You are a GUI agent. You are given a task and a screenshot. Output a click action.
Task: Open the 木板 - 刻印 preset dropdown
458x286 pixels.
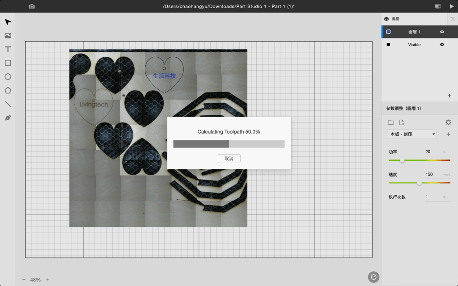pos(411,134)
